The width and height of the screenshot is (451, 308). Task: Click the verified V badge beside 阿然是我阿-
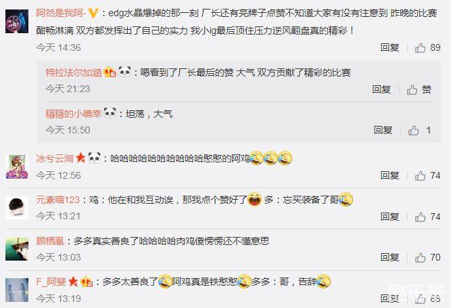coord(93,14)
